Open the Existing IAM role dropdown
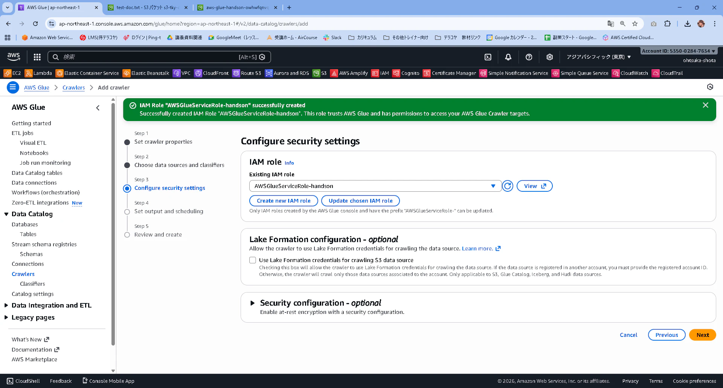The height and width of the screenshot is (388, 723). (375, 186)
